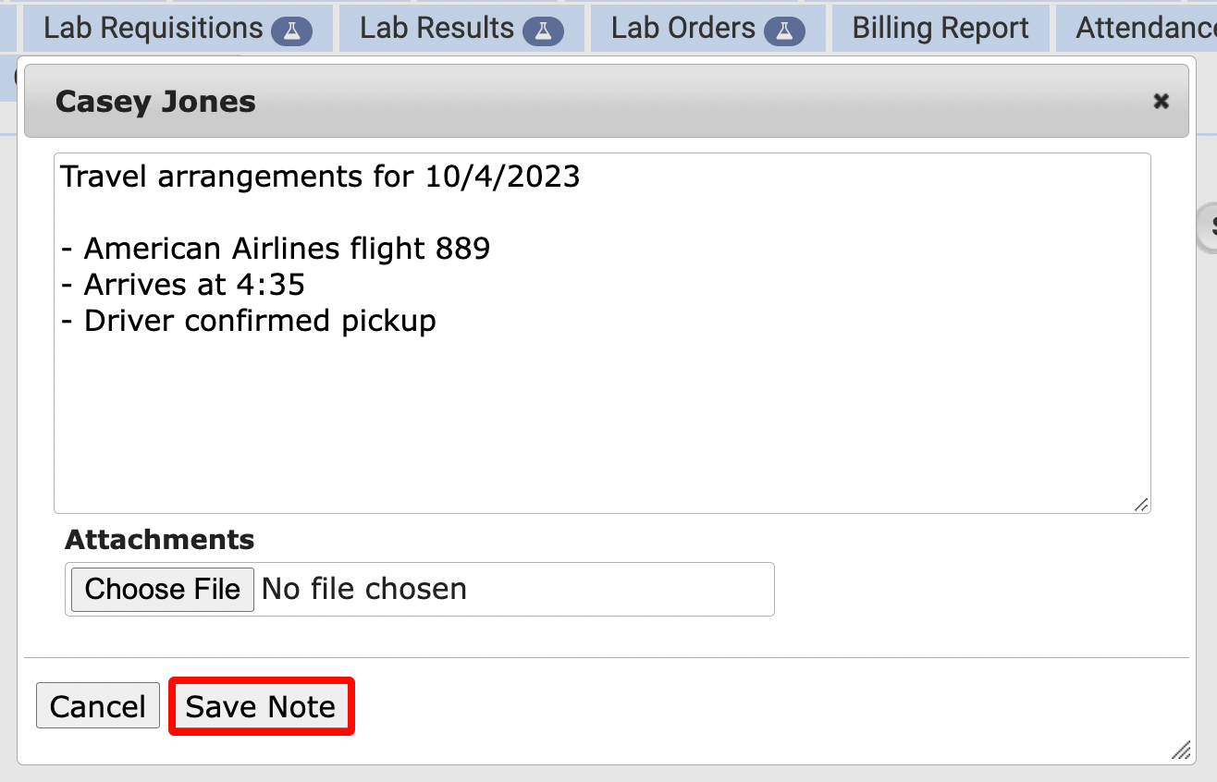This screenshot has height=782, width=1217.
Task: Open the Lab Requisitions tab
Action: coord(154,29)
